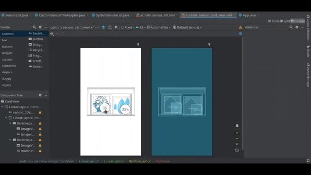Click the blue info icon below warnings
Screen dimensions: 311x175
(241, 34)
